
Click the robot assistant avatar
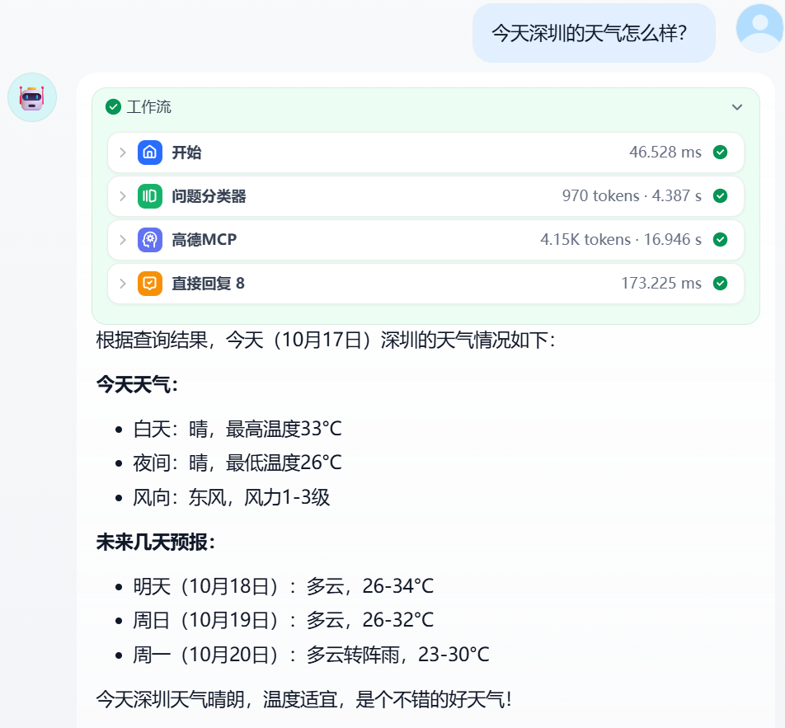pos(32,97)
